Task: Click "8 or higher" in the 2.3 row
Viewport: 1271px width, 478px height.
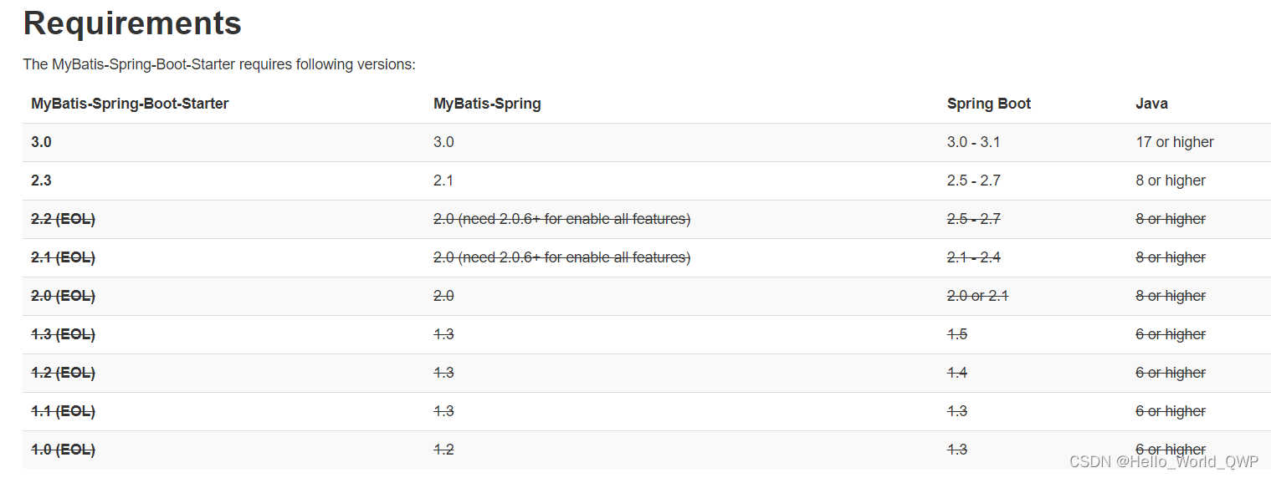Action: [1171, 181]
